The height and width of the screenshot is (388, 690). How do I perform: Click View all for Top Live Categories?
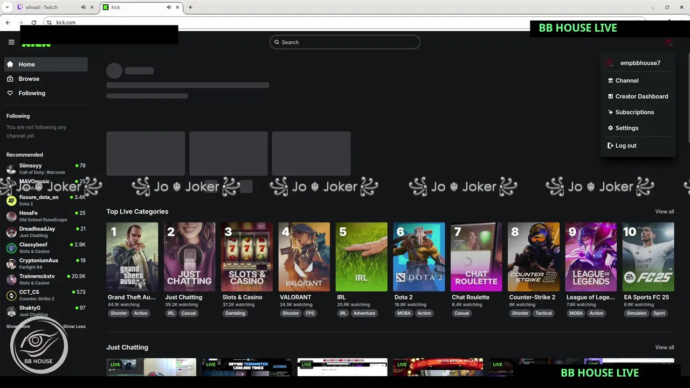664,212
